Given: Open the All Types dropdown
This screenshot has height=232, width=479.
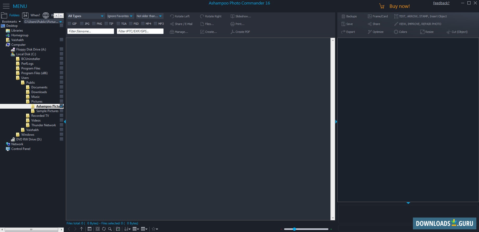Looking at the screenshot, I should (x=86, y=16).
